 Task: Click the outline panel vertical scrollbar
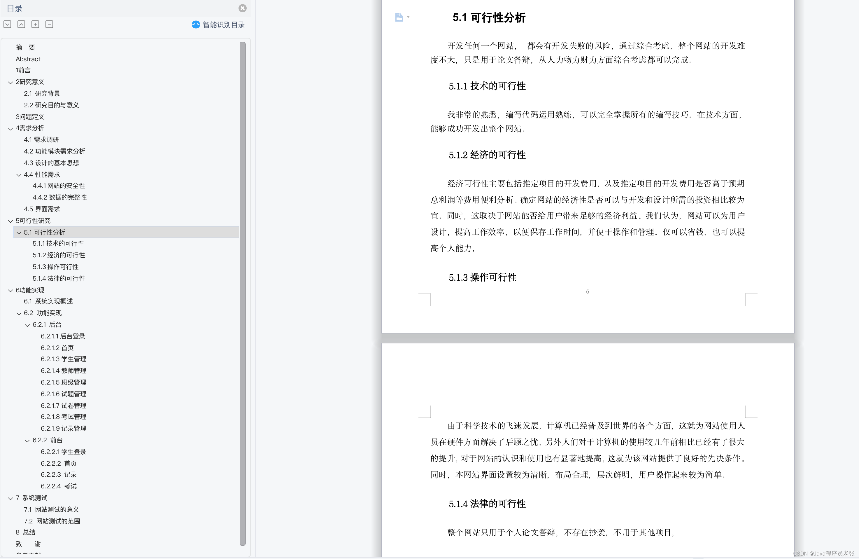[243, 294]
